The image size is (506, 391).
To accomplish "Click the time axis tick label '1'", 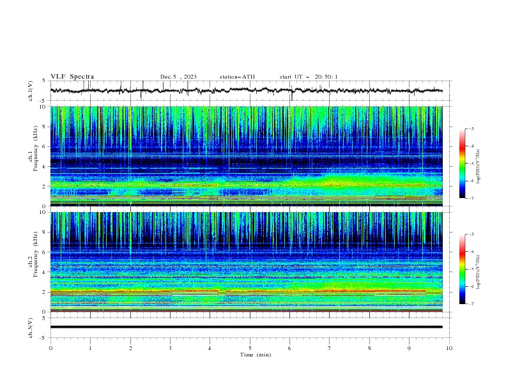I will pyautogui.click(x=90, y=348).
